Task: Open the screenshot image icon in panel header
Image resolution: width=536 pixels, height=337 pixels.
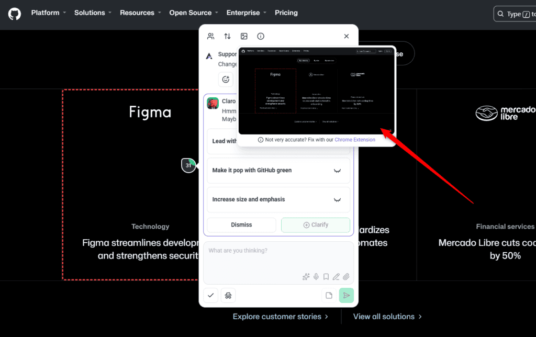Action: [244, 36]
